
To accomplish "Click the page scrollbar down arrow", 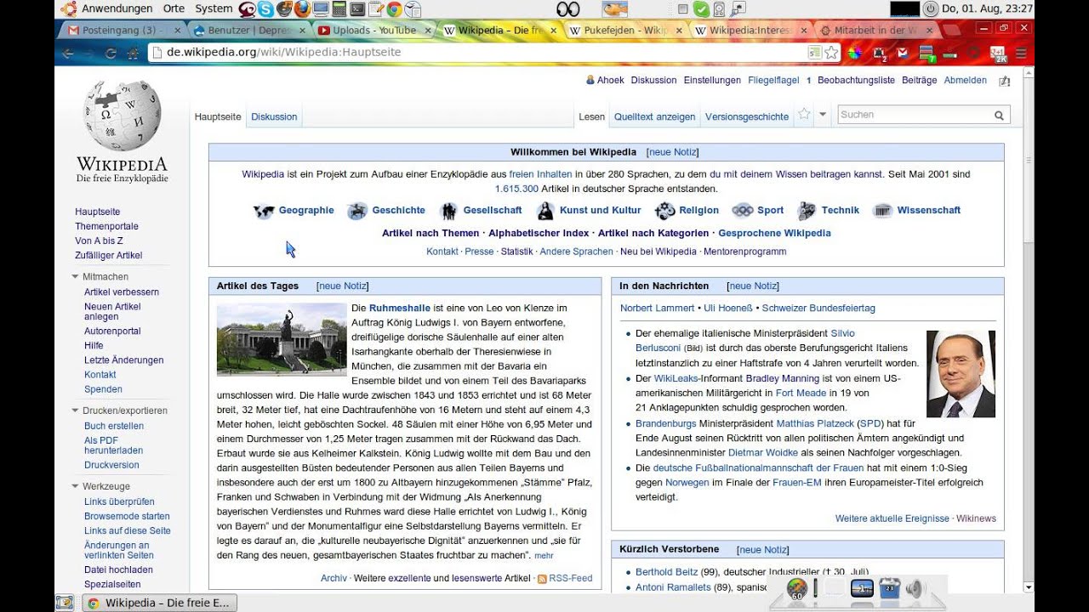I will (x=1028, y=586).
